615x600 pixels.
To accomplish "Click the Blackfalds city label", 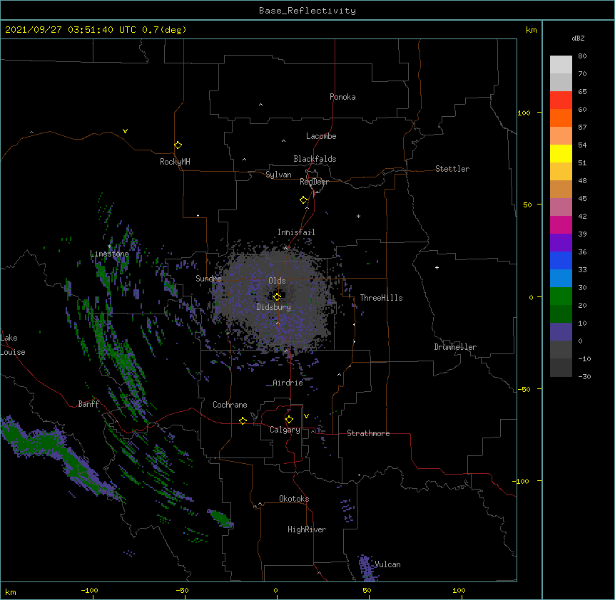I will (x=315, y=159).
